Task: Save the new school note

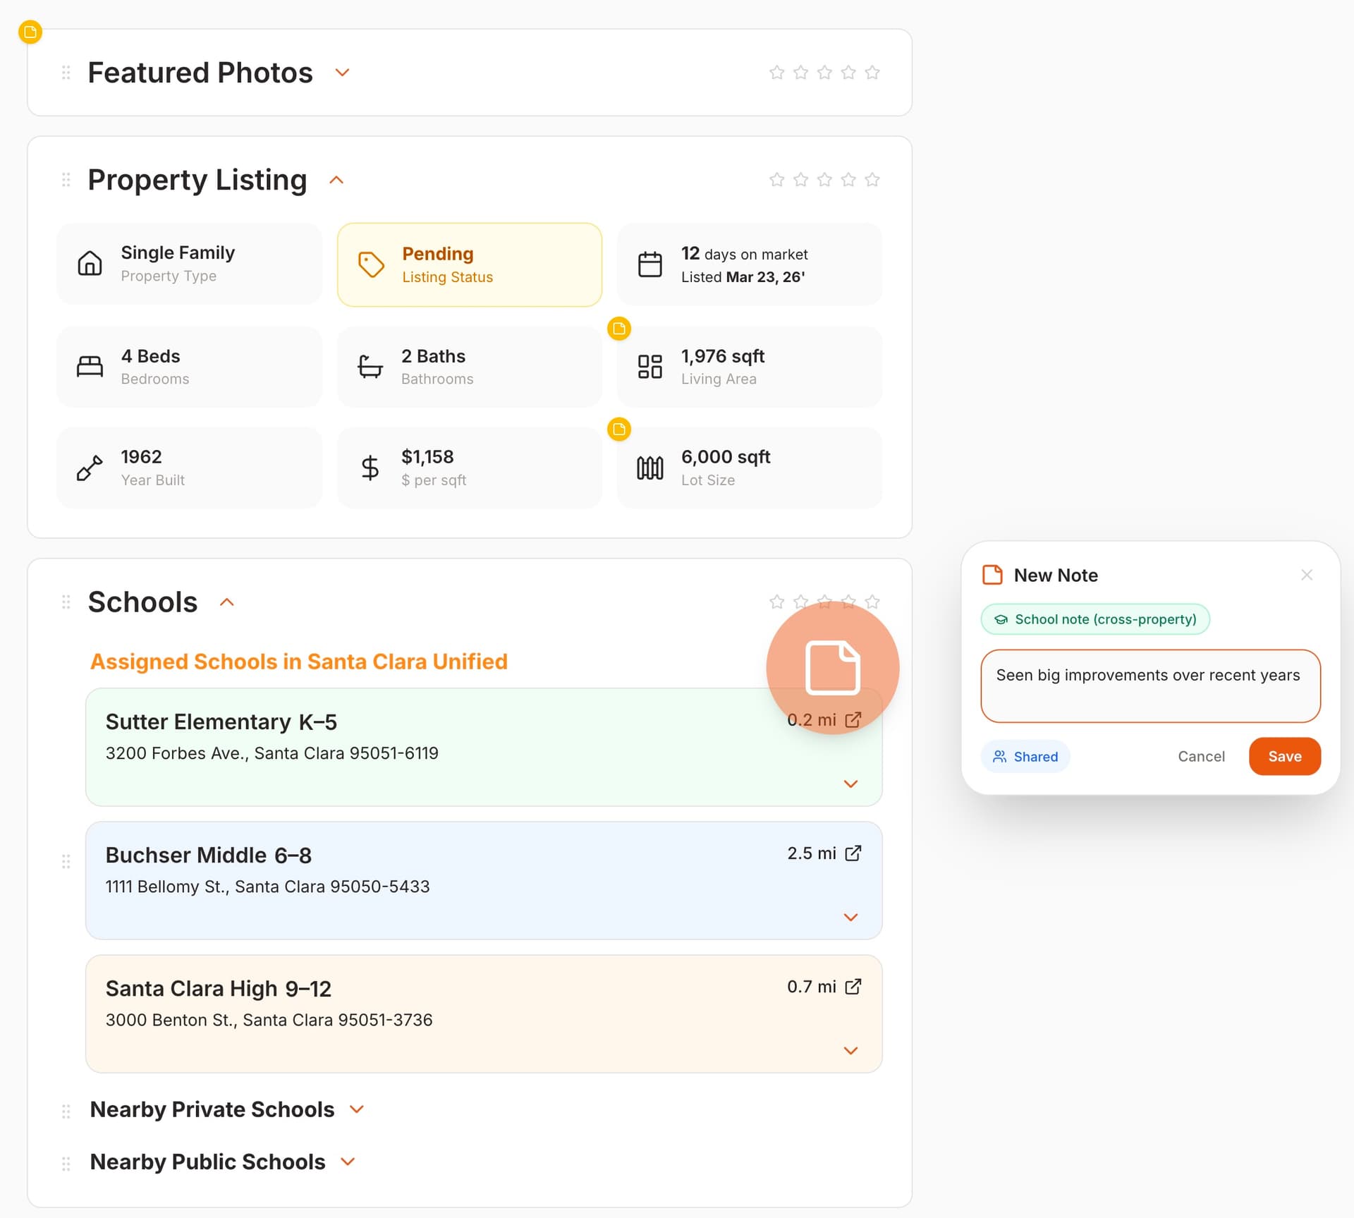Action: coord(1284,756)
